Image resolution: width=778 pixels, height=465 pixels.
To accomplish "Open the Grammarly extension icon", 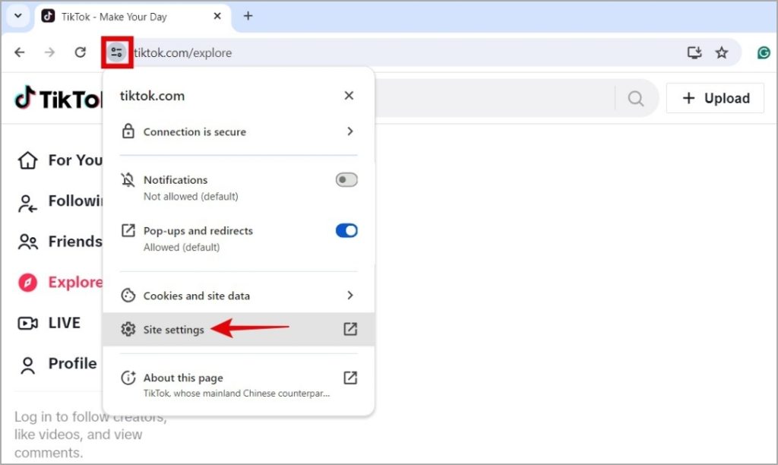I will (764, 52).
